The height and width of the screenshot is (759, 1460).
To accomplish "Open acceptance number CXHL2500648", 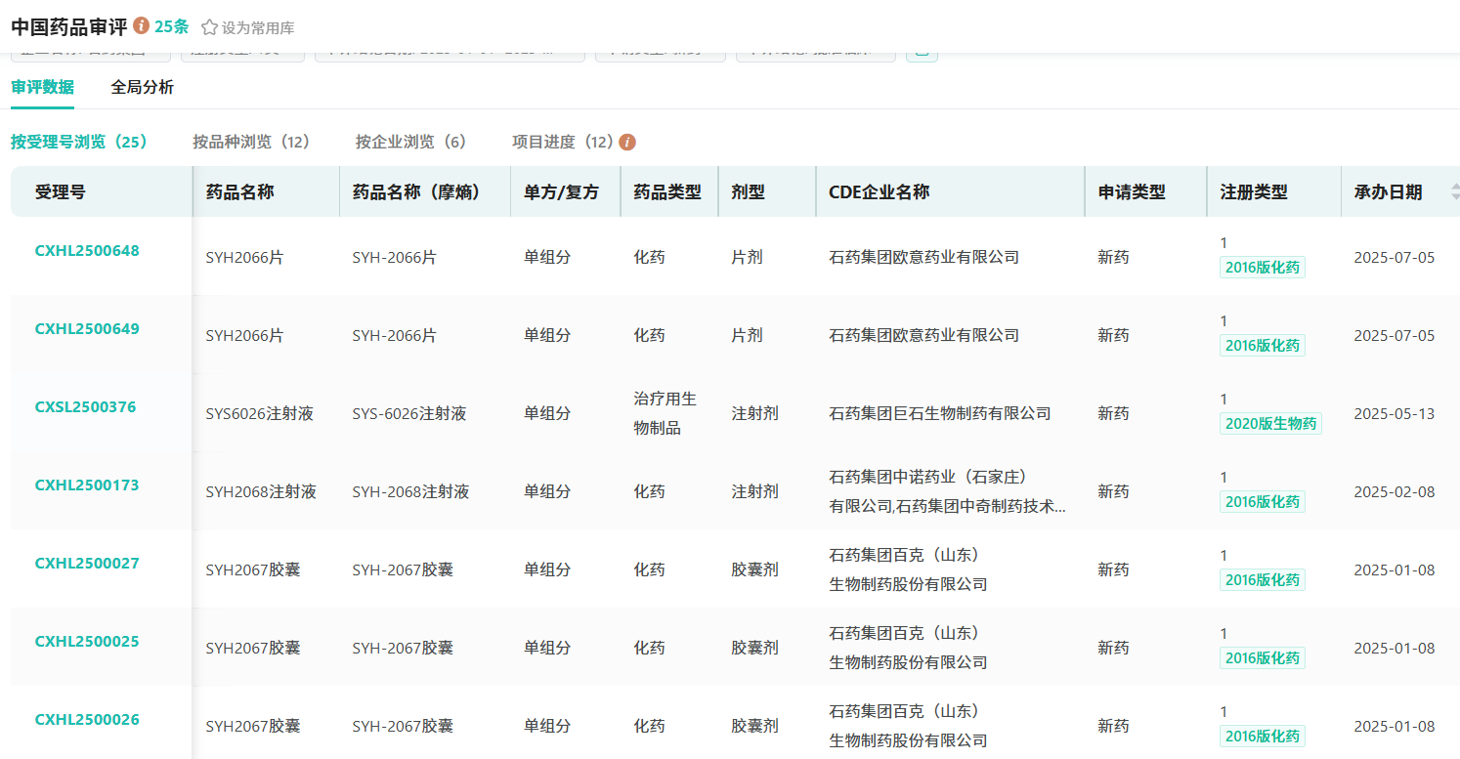I will click(x=87, y=251).
